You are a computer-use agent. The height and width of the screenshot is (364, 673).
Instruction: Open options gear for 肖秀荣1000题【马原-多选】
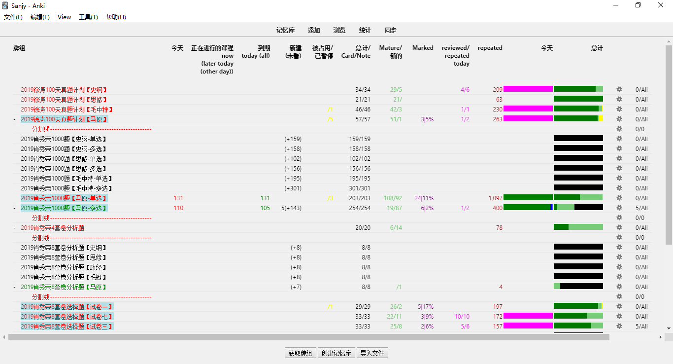tap(619, 208)
